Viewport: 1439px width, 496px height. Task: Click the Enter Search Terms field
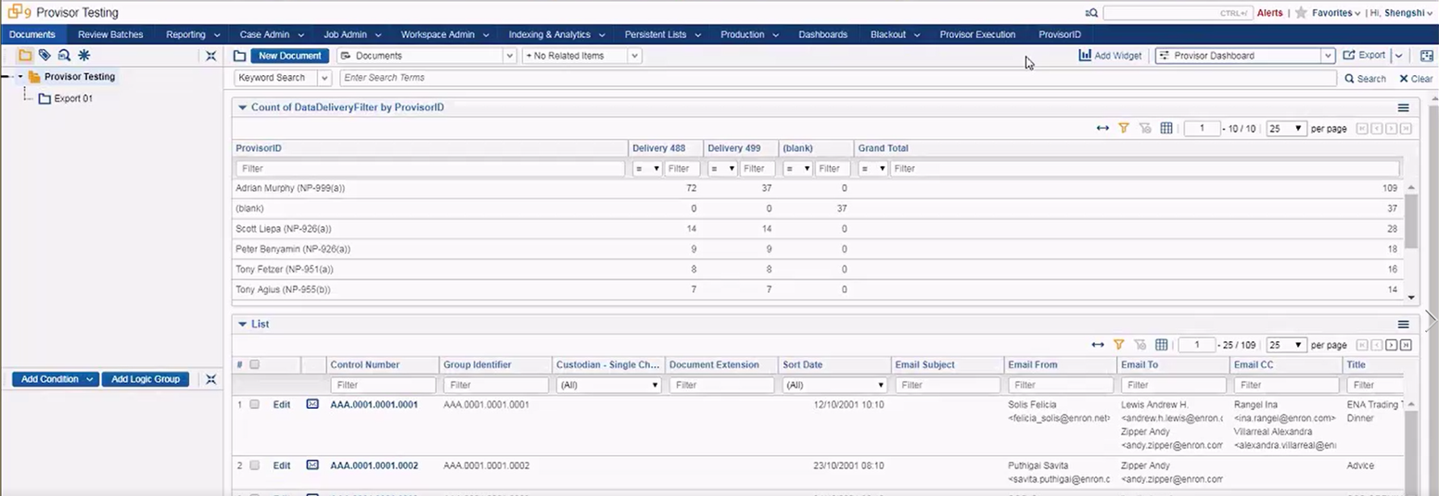[834, 78]
